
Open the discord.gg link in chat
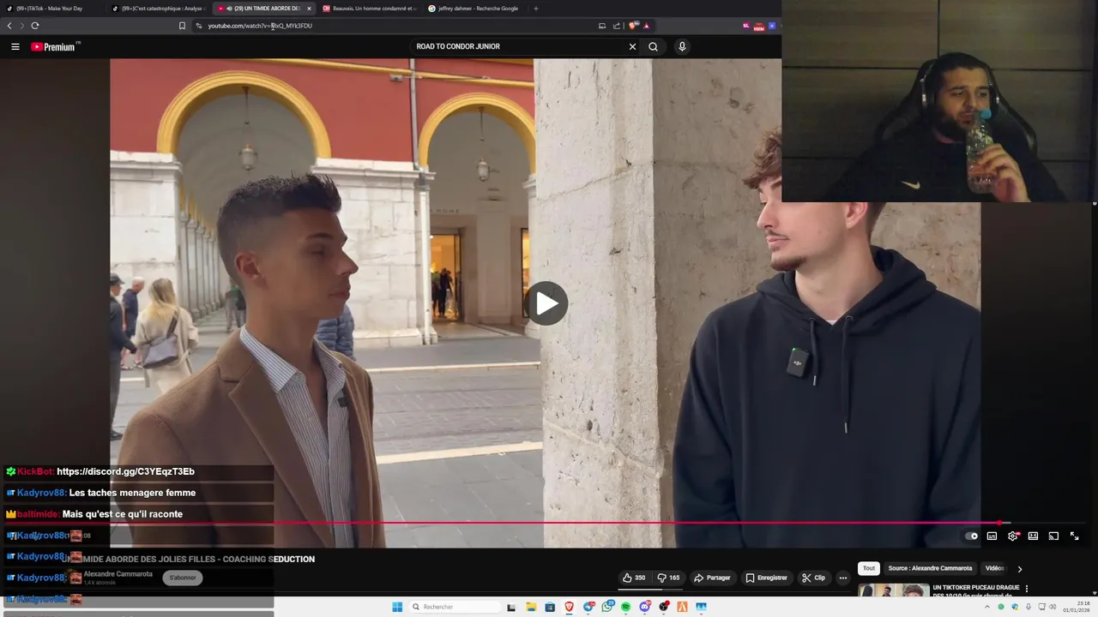(x=126, y=472)
